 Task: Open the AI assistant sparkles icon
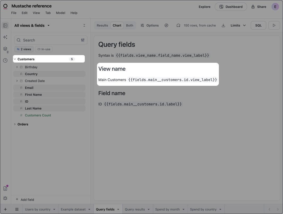click(5, 37)
